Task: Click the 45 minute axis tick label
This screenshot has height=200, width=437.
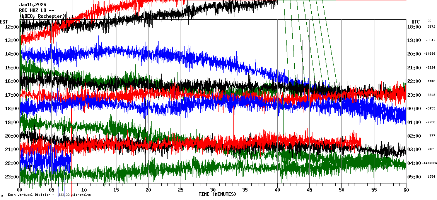Action: click(x=309, y=190)
